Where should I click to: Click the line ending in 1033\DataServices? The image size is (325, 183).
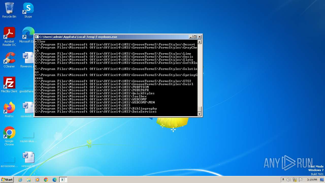[x=96, y=112]
